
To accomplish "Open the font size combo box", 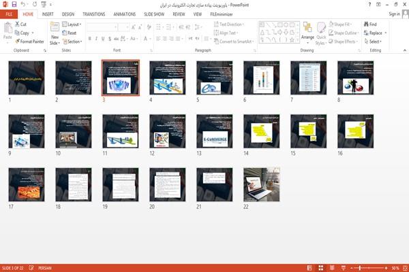I will pos(123,27).
